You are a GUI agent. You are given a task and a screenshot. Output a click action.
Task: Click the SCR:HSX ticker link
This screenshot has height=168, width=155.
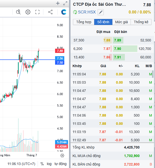(87, 12)
